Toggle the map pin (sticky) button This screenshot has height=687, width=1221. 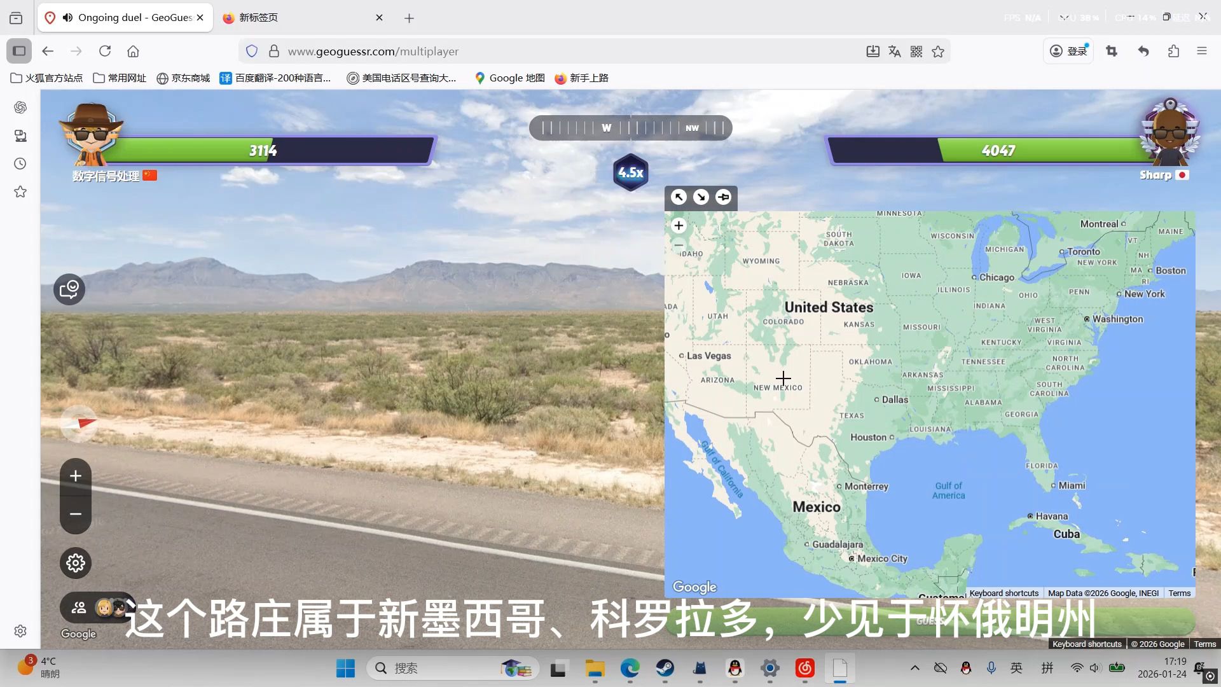click(723, 197)
